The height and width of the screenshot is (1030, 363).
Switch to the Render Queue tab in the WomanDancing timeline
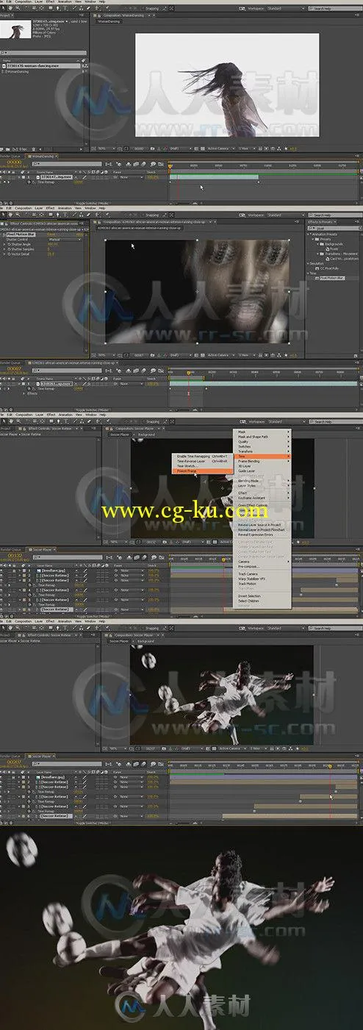tap(10, 156)
